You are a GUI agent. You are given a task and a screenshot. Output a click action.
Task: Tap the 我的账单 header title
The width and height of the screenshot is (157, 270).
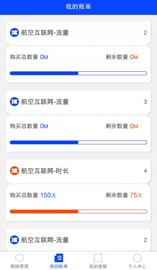pyautogui.click(x=78, y=7)
